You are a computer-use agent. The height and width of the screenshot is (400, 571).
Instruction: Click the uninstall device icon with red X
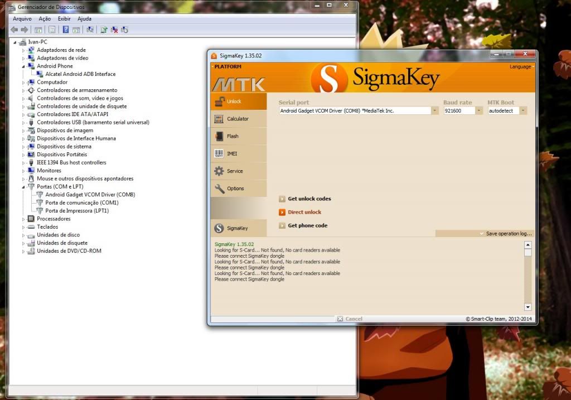(x=114, y=30)
